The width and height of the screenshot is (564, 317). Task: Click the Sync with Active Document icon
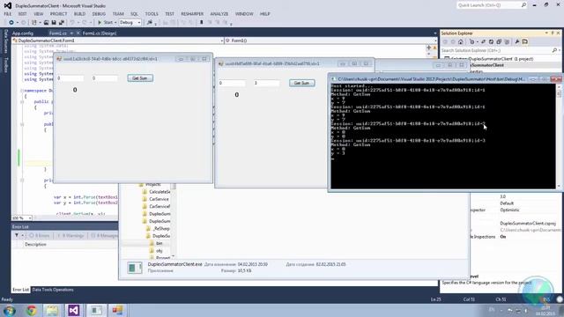point(483,41)
